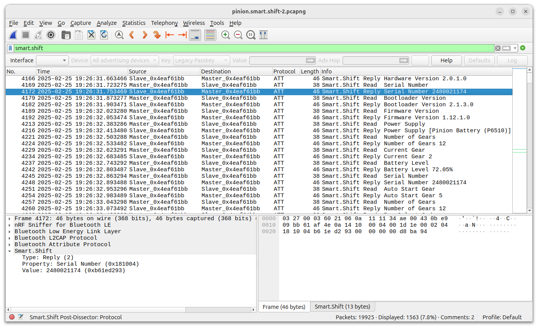The image size is (538, 328).
Task: Open the Tools menu
Action: (217, 23)
